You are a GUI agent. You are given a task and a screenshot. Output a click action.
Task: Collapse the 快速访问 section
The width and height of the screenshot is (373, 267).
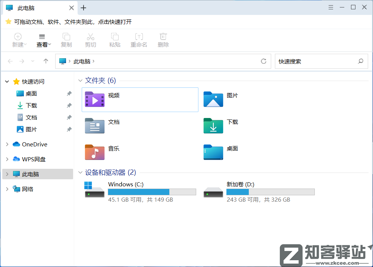click(x=7, y=81)
